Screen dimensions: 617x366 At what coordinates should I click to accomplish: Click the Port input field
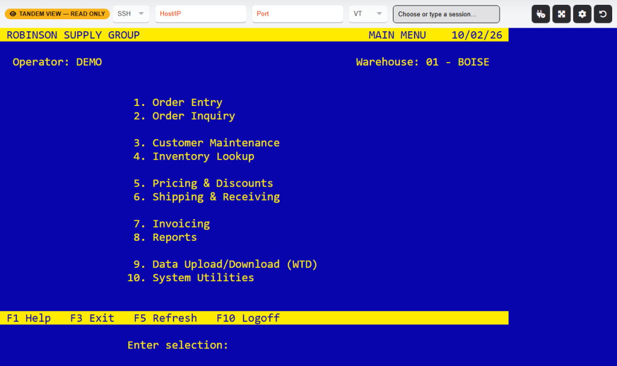298,14
